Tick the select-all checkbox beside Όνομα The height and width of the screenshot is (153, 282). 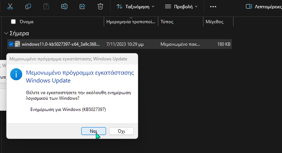pyautogui.click(x=13, y=22)
